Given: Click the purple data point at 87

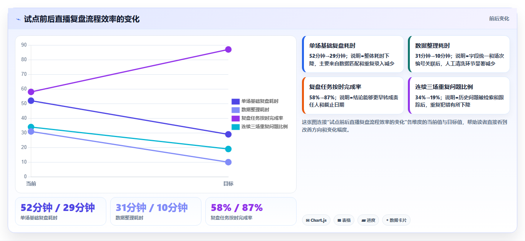Looking at the screenshot, I should (x=228, y=49).
